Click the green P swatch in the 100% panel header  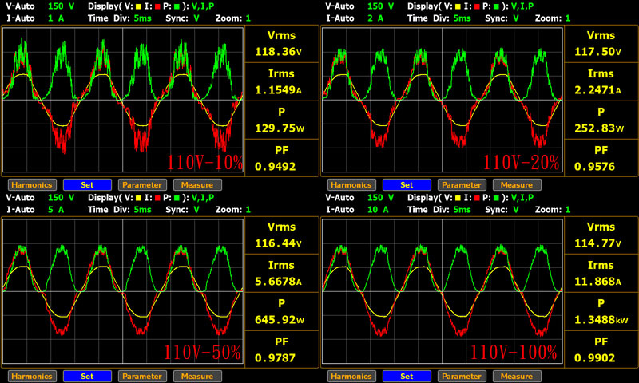coord(496,198)
